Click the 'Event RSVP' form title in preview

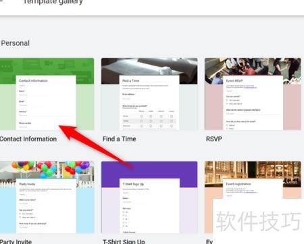click(x=234, y=80)
